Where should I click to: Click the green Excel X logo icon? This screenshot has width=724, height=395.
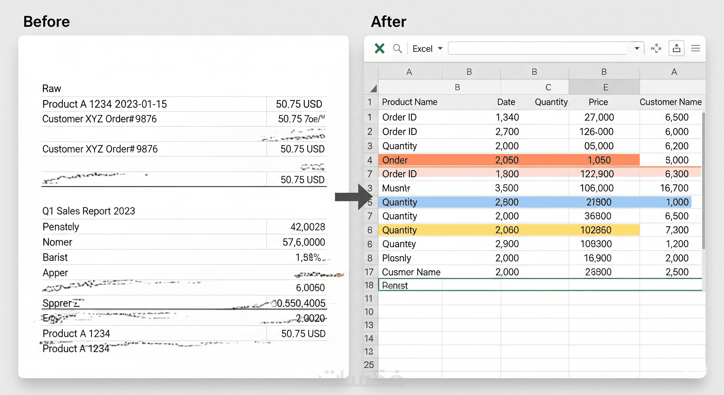pyautogui.click(x=379, y=48)
